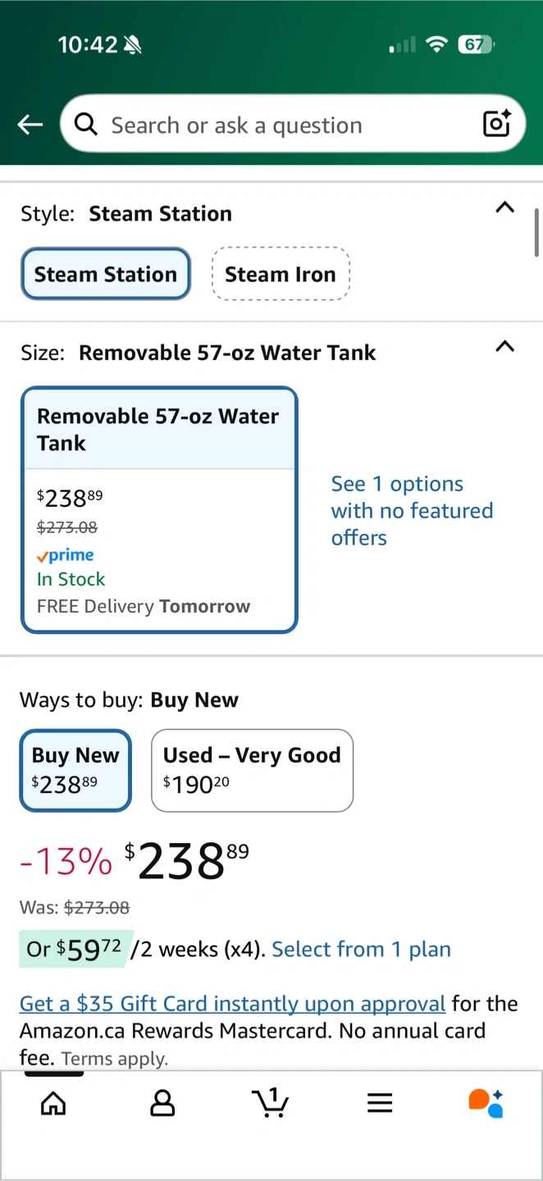Tap the search magnifier icon
This screenshot has height=1181, width=543.
[x=85, y=125]
